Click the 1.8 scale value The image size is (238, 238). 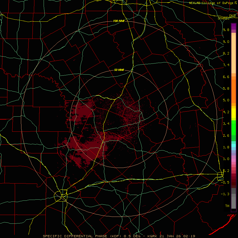pyautogui.click(x=226, y=147)
